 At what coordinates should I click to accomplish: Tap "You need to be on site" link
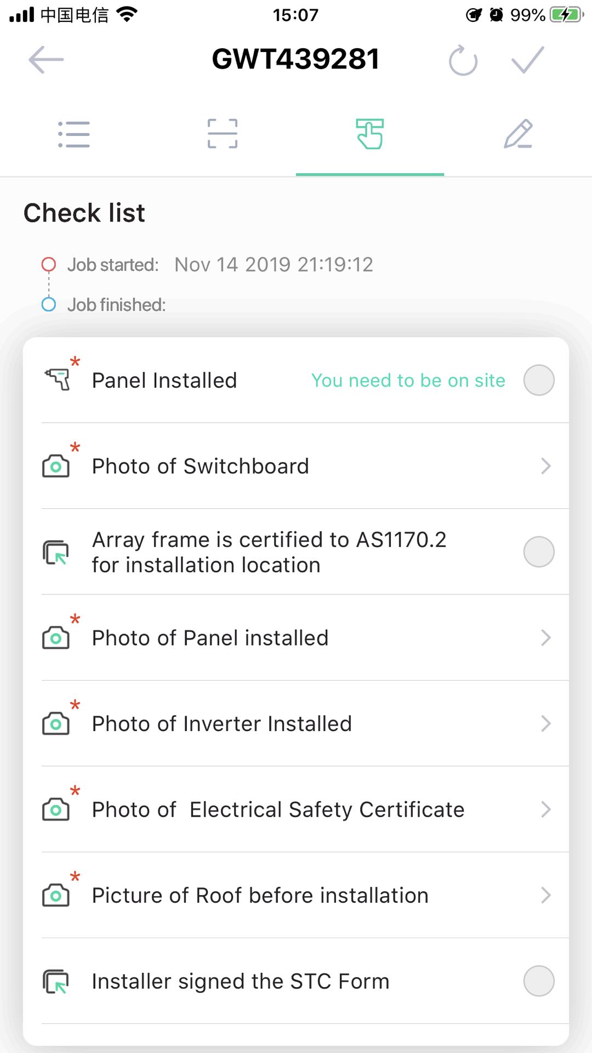point(408,380)
